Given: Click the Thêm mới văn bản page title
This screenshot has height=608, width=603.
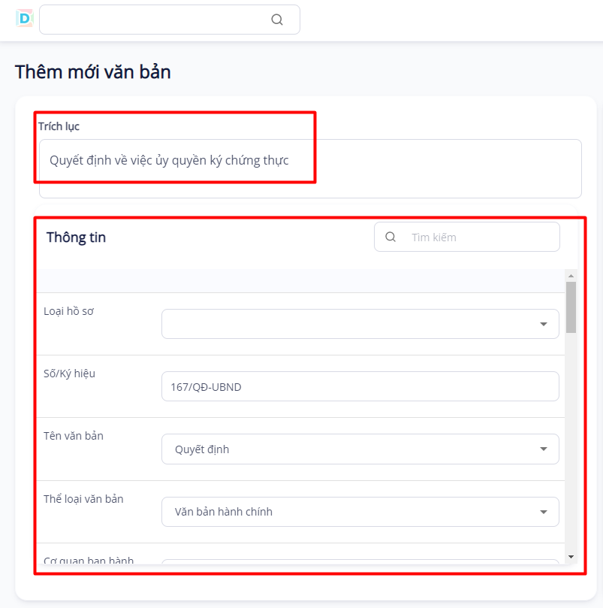Looking at the screenshot, I should pyautogui.click(x=92, y=72).
